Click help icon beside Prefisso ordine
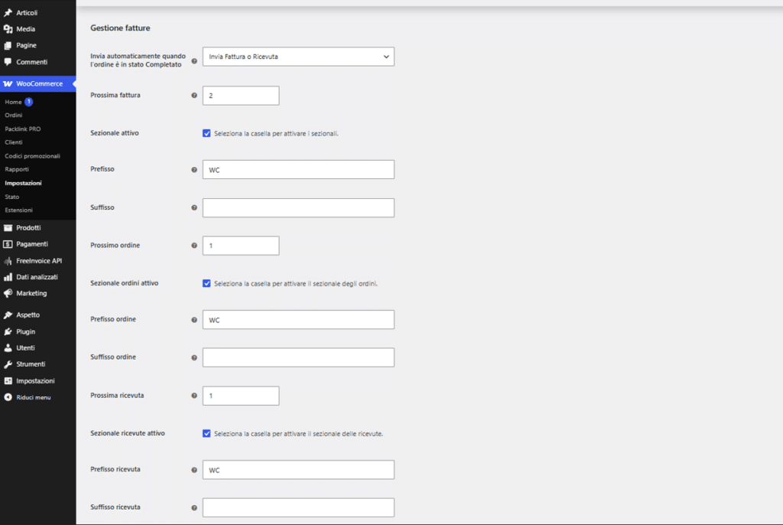This screenshot has height=525, width=783. 194,319
